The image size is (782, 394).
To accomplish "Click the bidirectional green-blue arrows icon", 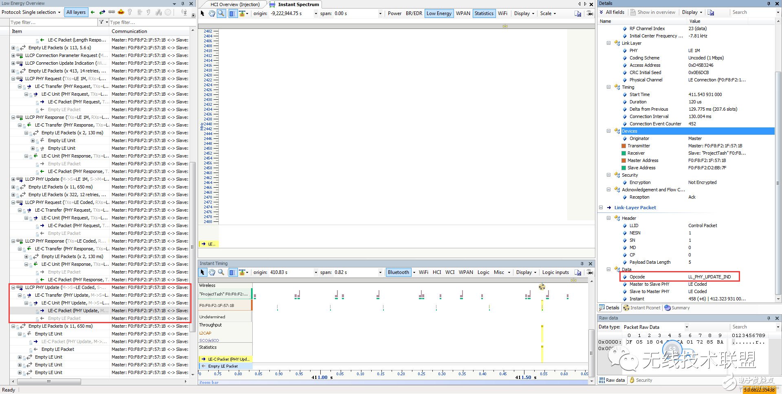I will [102, 12].
